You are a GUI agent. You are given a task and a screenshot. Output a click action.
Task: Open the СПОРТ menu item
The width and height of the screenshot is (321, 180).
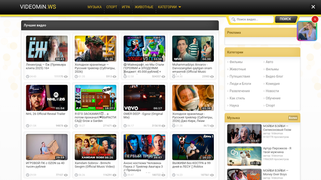click(x=111, y=7)
